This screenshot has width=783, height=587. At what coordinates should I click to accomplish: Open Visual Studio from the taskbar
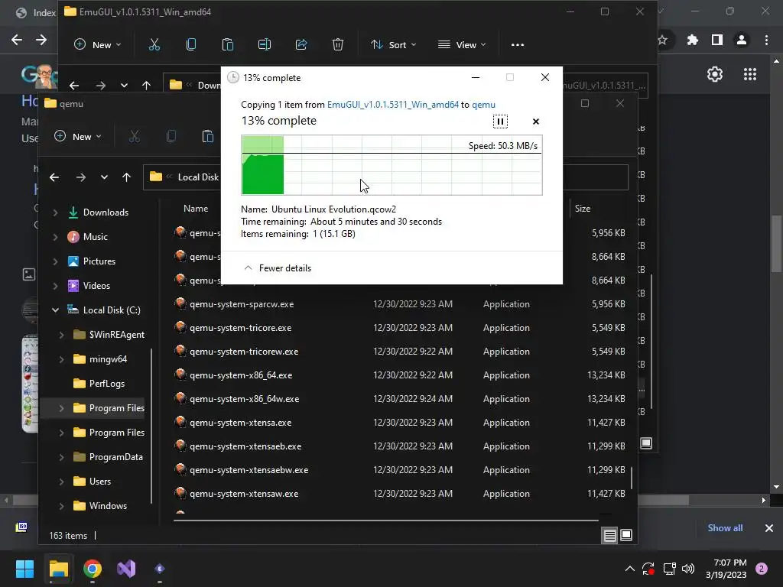126,569
